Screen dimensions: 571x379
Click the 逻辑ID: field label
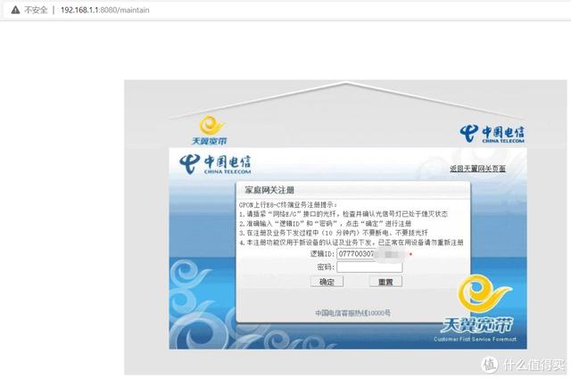[x=322, y=254]
